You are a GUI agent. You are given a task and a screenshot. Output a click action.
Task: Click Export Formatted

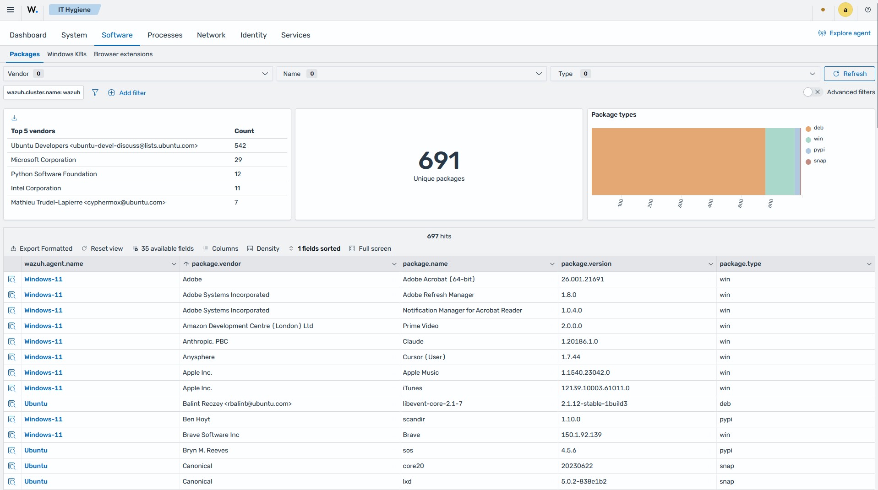(x=41, y=248)
